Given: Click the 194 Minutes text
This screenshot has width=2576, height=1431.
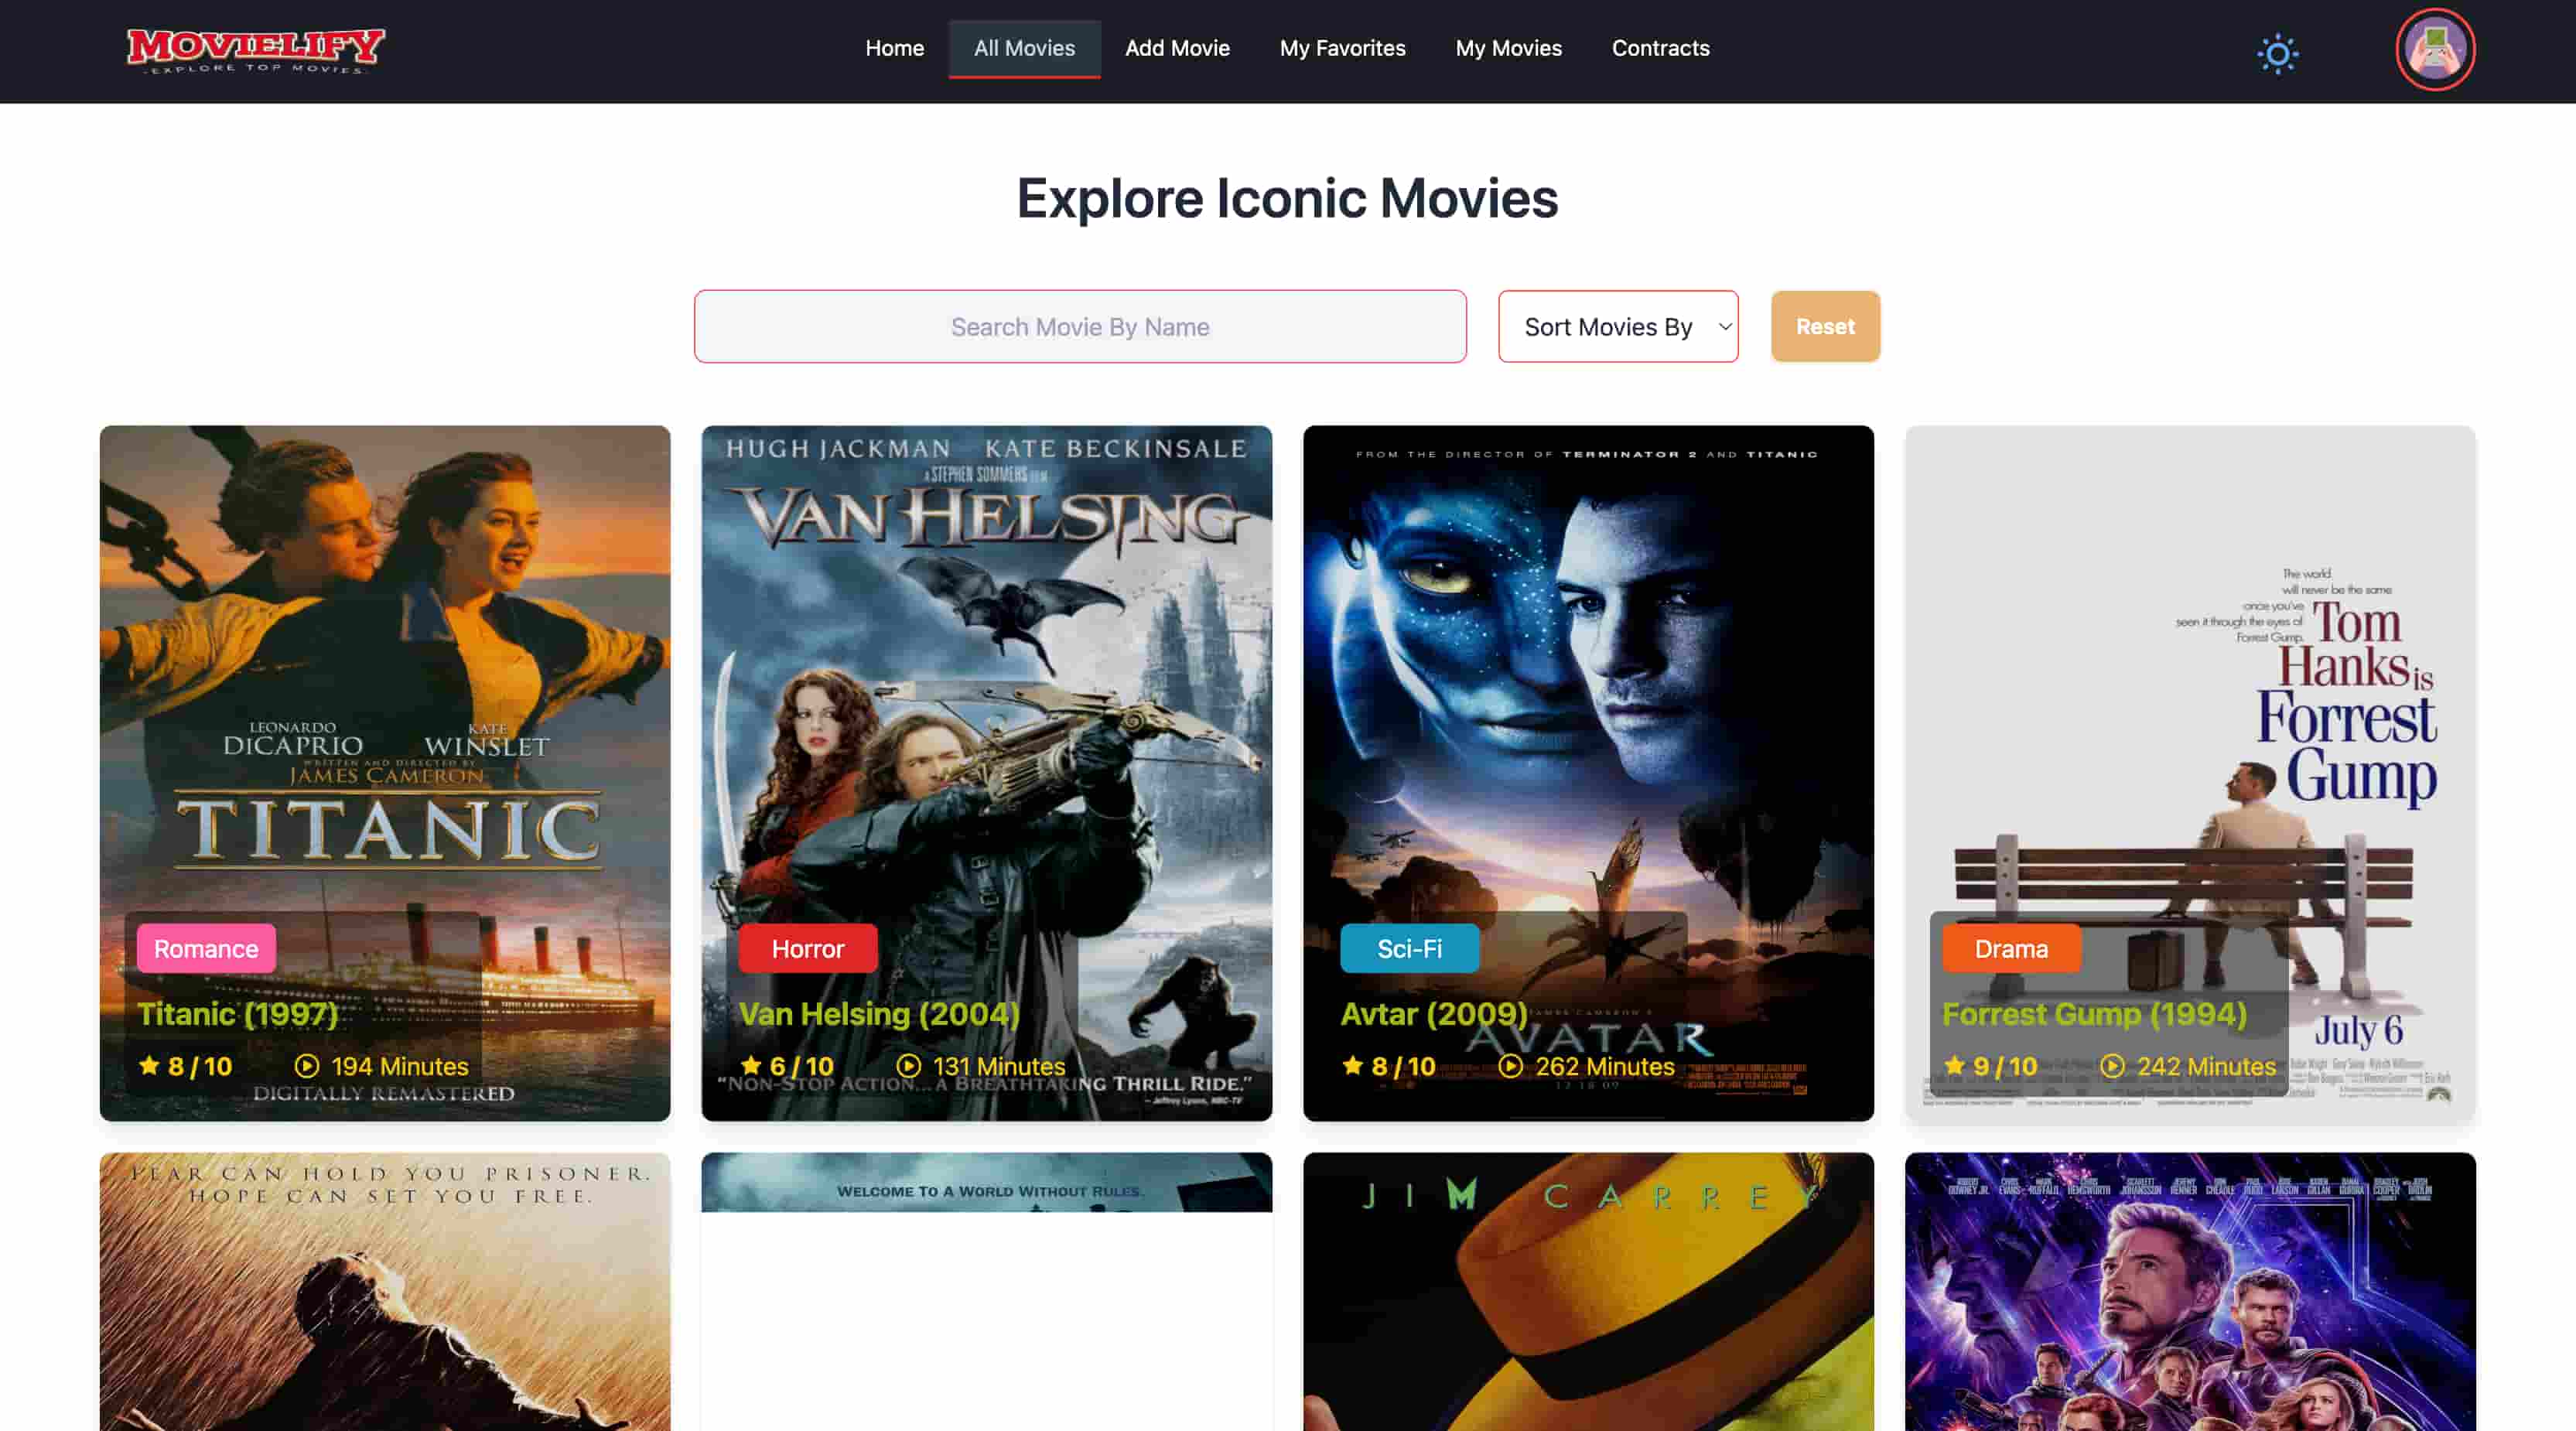Looking at the screenshot, I should click(400, 1066).
